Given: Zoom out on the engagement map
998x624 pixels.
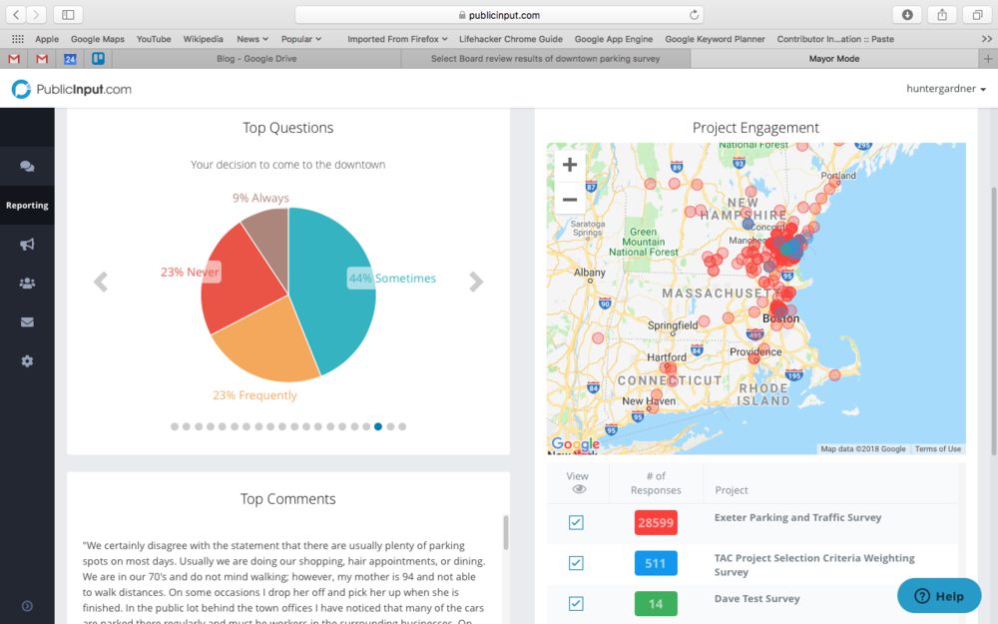Looking at the screenshot, I should pos(570,200).
